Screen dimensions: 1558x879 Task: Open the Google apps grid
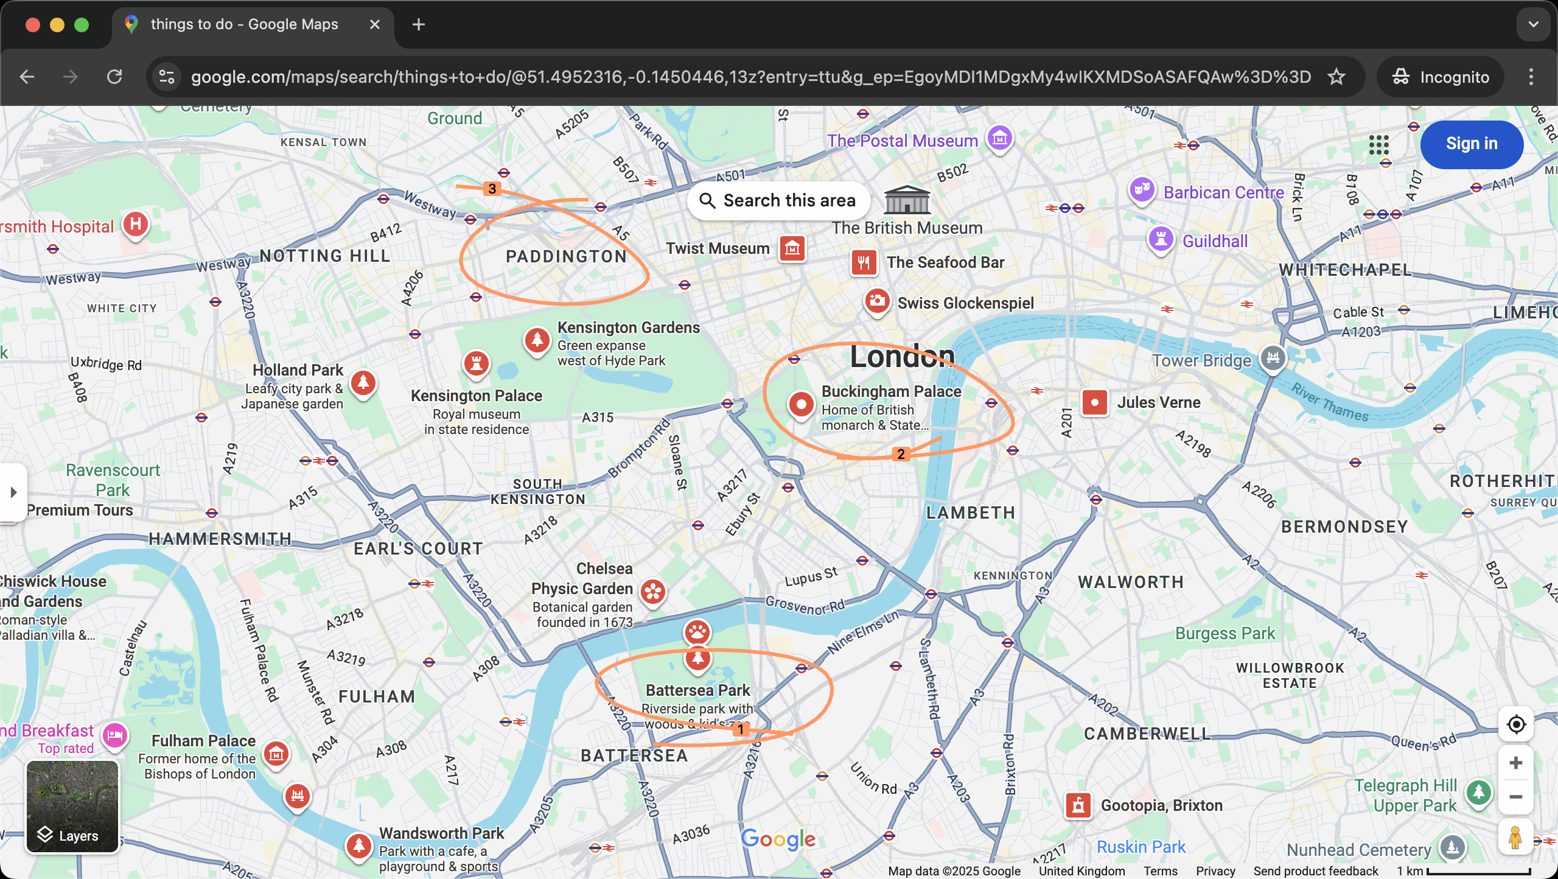(1378, 145)
